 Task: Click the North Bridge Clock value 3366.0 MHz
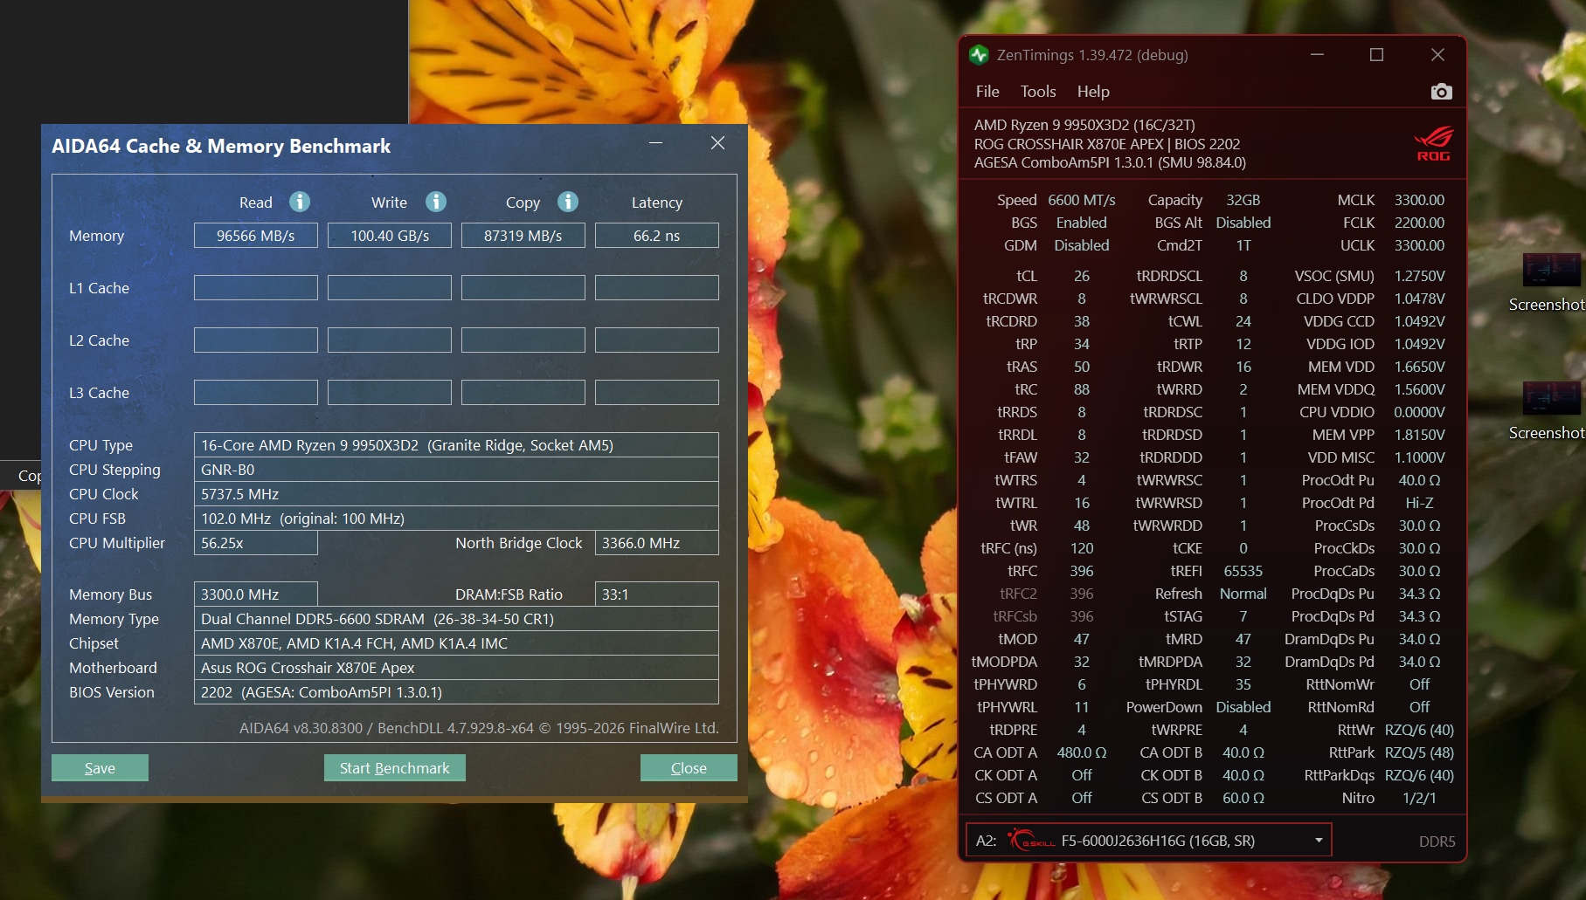pos(657,543)
